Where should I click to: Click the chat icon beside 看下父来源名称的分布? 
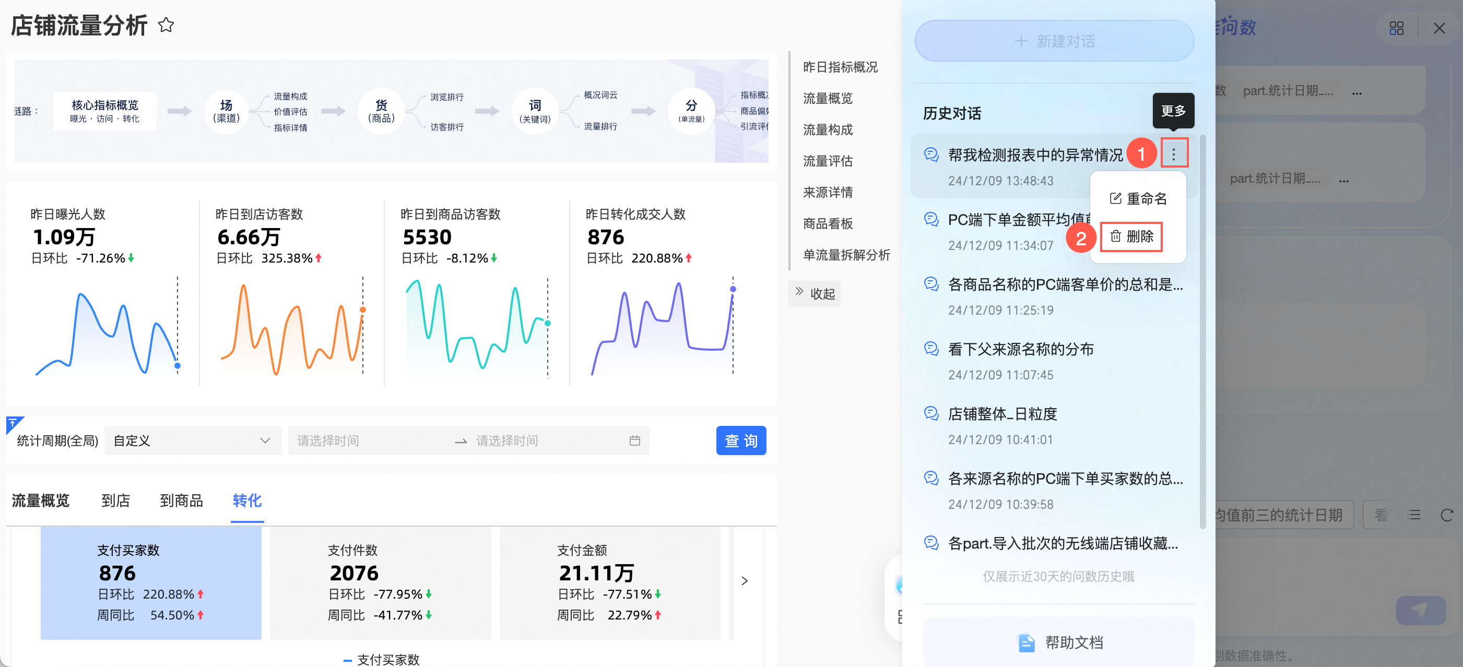(x=931, y=349)
